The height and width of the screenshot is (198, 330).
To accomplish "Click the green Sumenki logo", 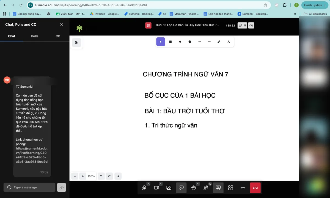I will coord(79,28).
